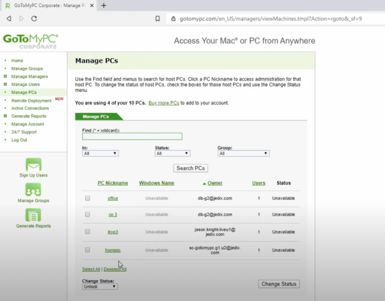Sort the table by the Owner column
The height and width of the screenshot is (301, 385).
point(215,183)
